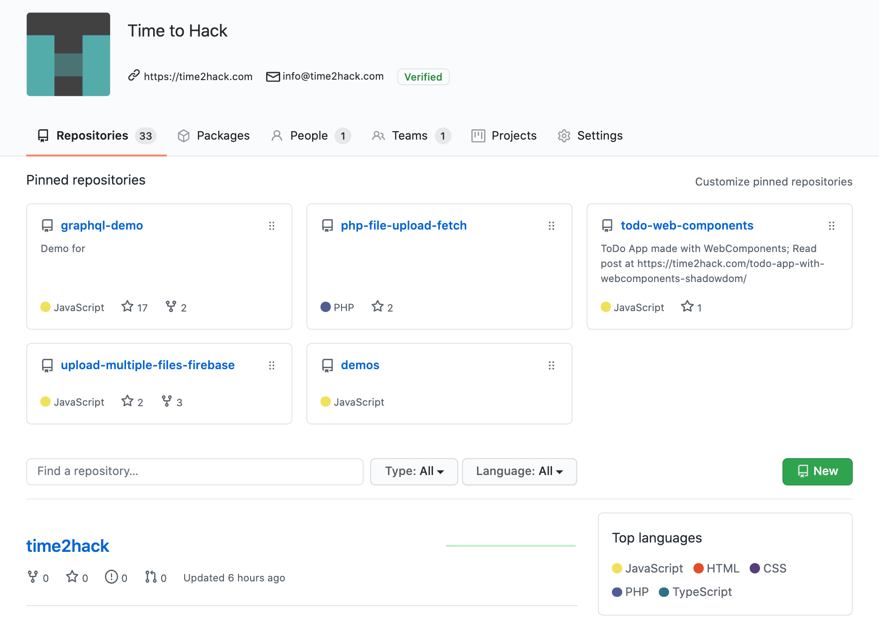Click the JavaScript yellow dot on the demos card
The width and height of the screenshot is (879, 624).
click(326, 401)
